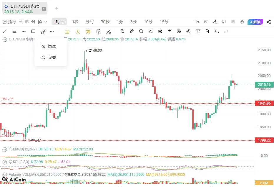This screenshot has width=274, height=187.
Task: Toggle the MACD alert bell
Action: tap(11, 149)
